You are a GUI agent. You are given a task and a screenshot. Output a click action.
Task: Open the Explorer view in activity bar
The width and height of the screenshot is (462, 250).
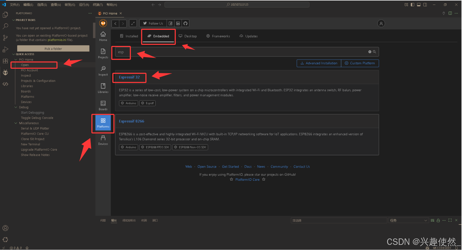[5, 15]
